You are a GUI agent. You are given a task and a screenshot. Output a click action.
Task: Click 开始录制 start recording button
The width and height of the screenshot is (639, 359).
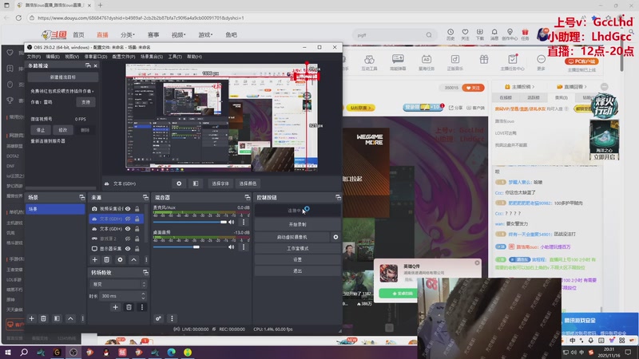click(297, 224)
